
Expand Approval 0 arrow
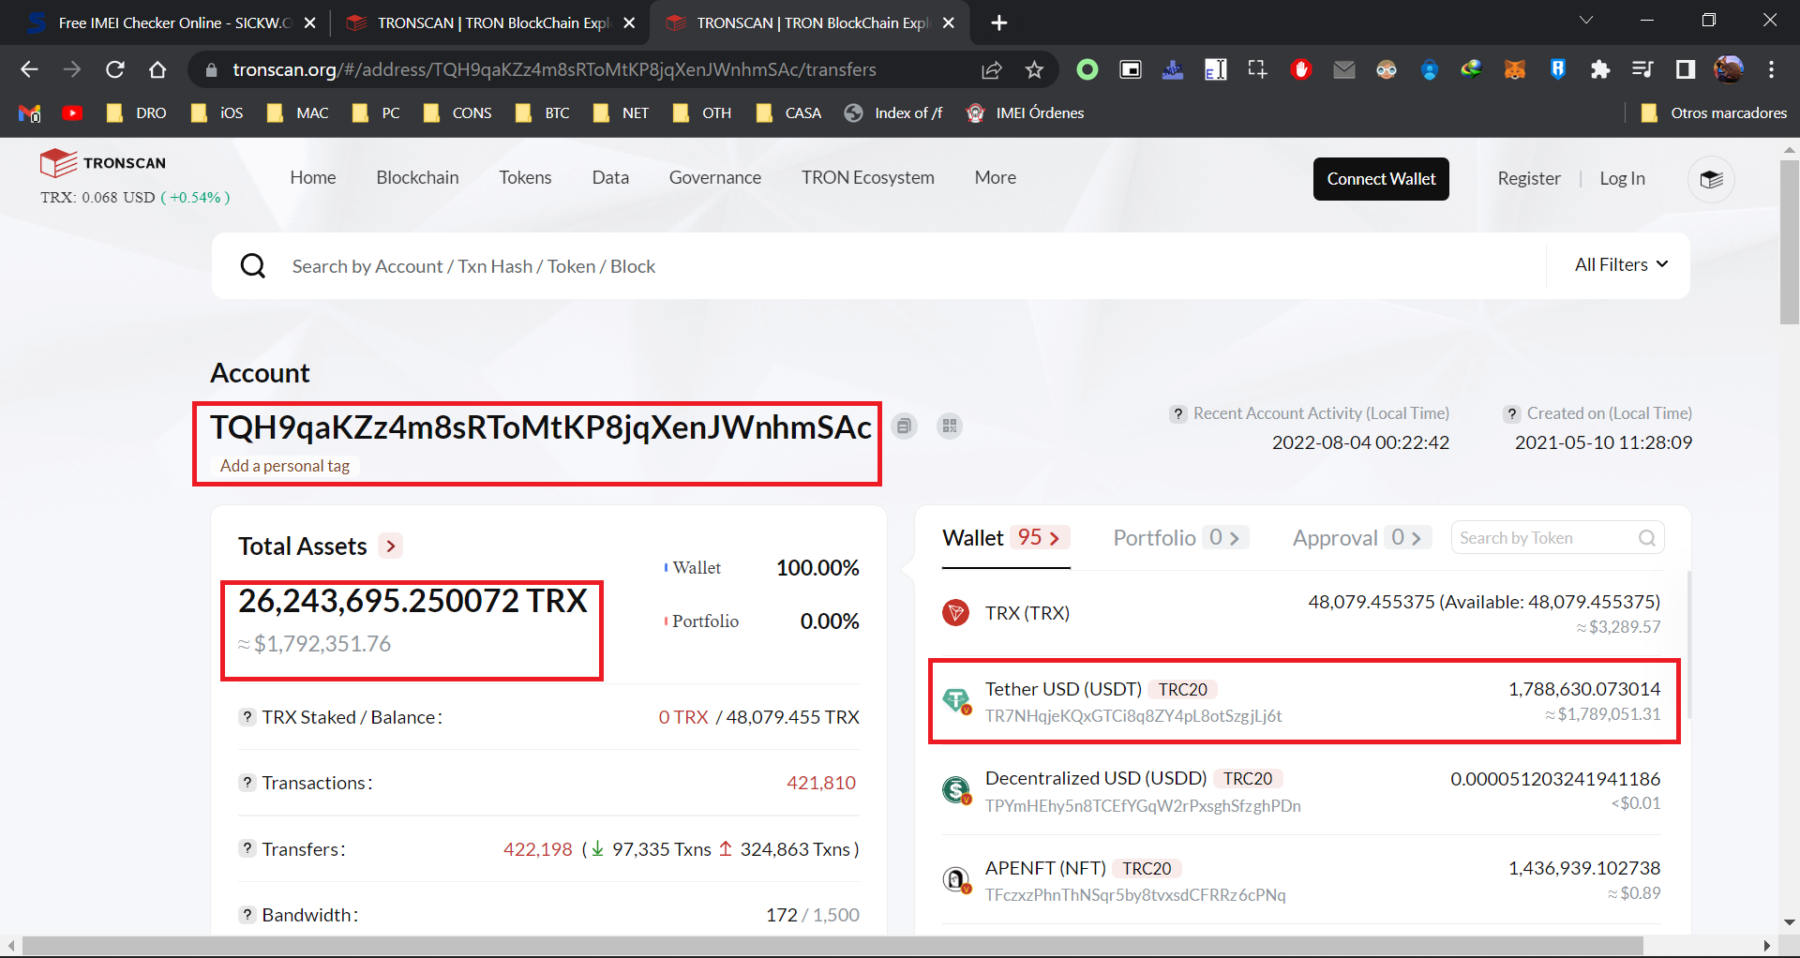click(1408, 538)
